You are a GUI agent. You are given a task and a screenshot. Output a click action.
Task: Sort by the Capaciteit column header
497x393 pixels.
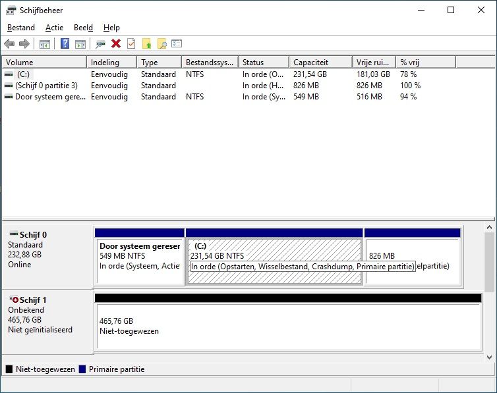[x=321, y=62]
